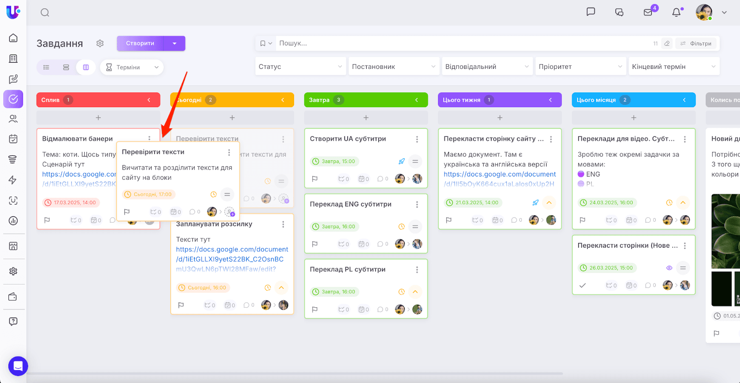Open the Пріоритет filter dropdown
The image size is (740, 383).
580,67
